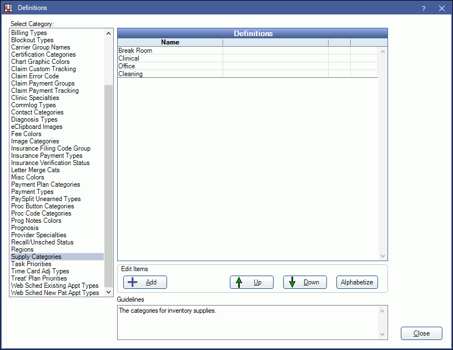Select Web Sched New Pat Appt Types category
The width and height of the screenshot is (453, 350).
pyautogui.click(x=57, y=293)
